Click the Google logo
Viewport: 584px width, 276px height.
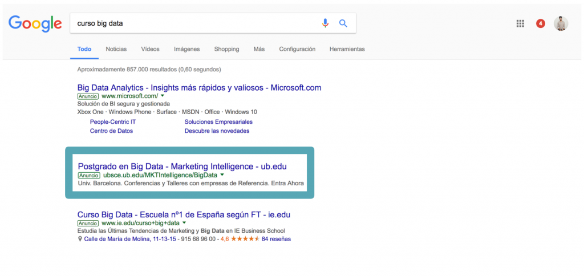tap(35, 23)
